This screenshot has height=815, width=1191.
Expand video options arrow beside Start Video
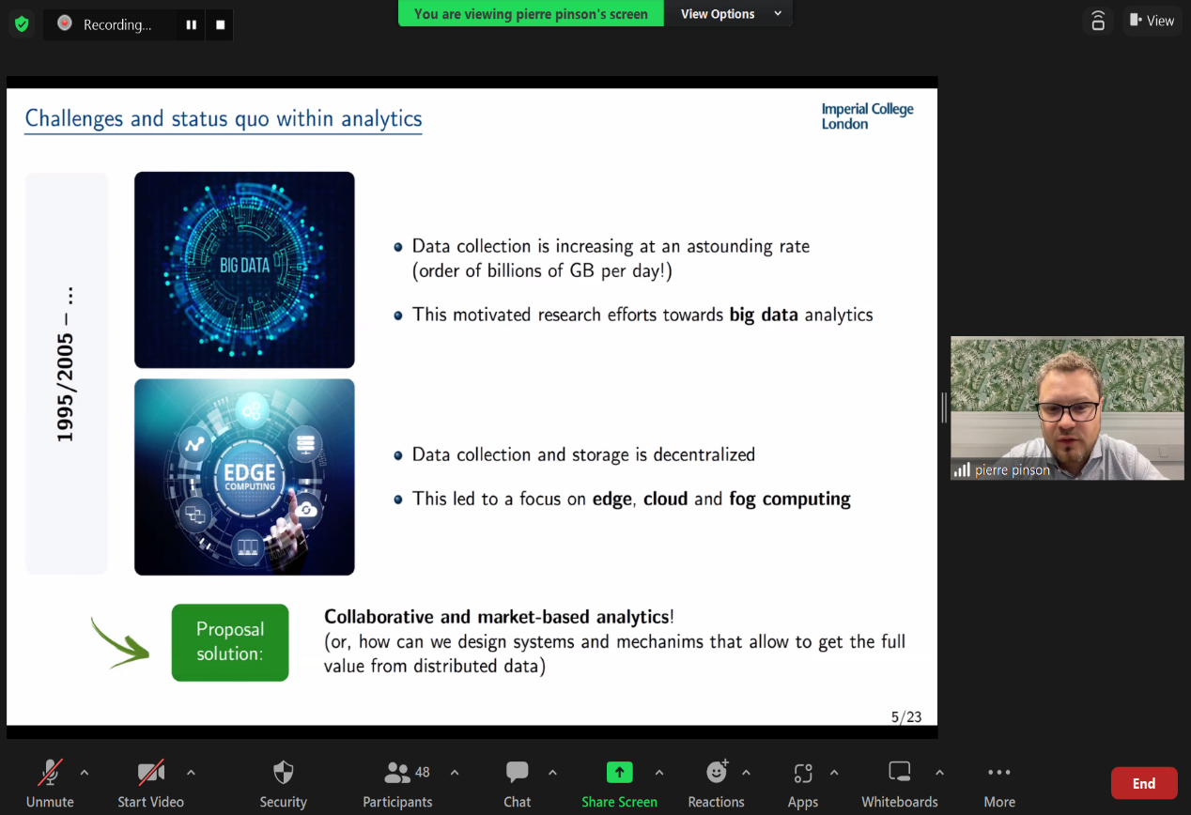191,773
